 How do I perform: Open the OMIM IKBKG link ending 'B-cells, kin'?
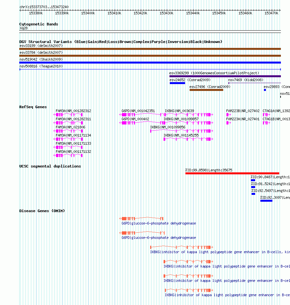pyautogui.click(x=220, y=252)
